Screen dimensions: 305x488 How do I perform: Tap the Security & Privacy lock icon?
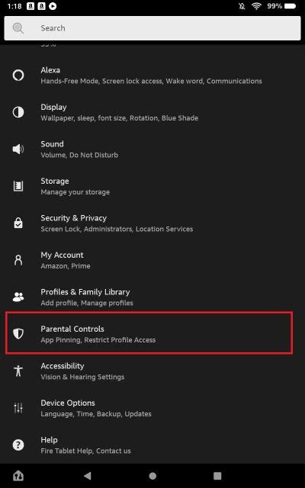18,223
